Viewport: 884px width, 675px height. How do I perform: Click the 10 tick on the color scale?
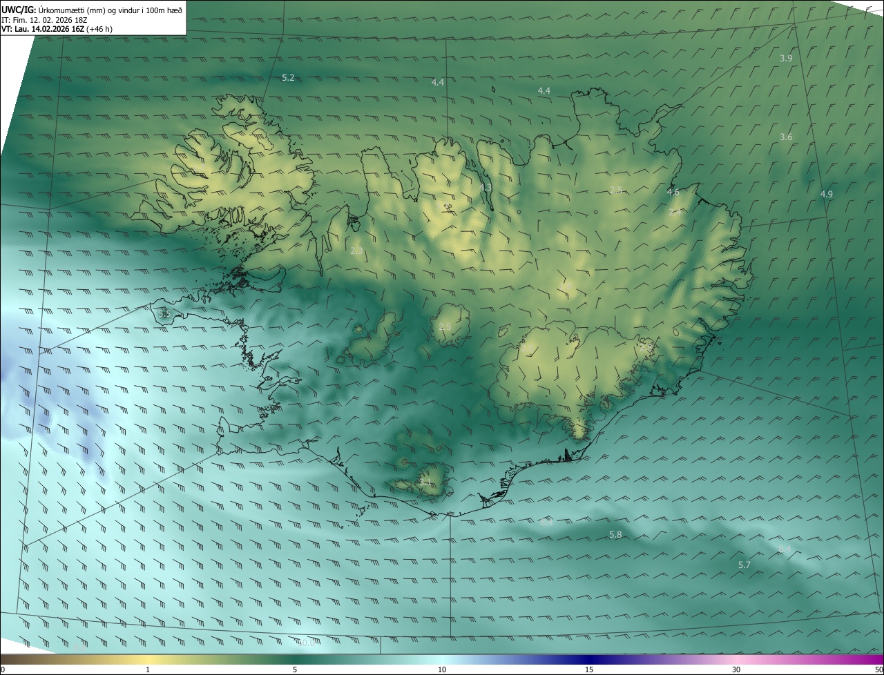coord(442,670)
